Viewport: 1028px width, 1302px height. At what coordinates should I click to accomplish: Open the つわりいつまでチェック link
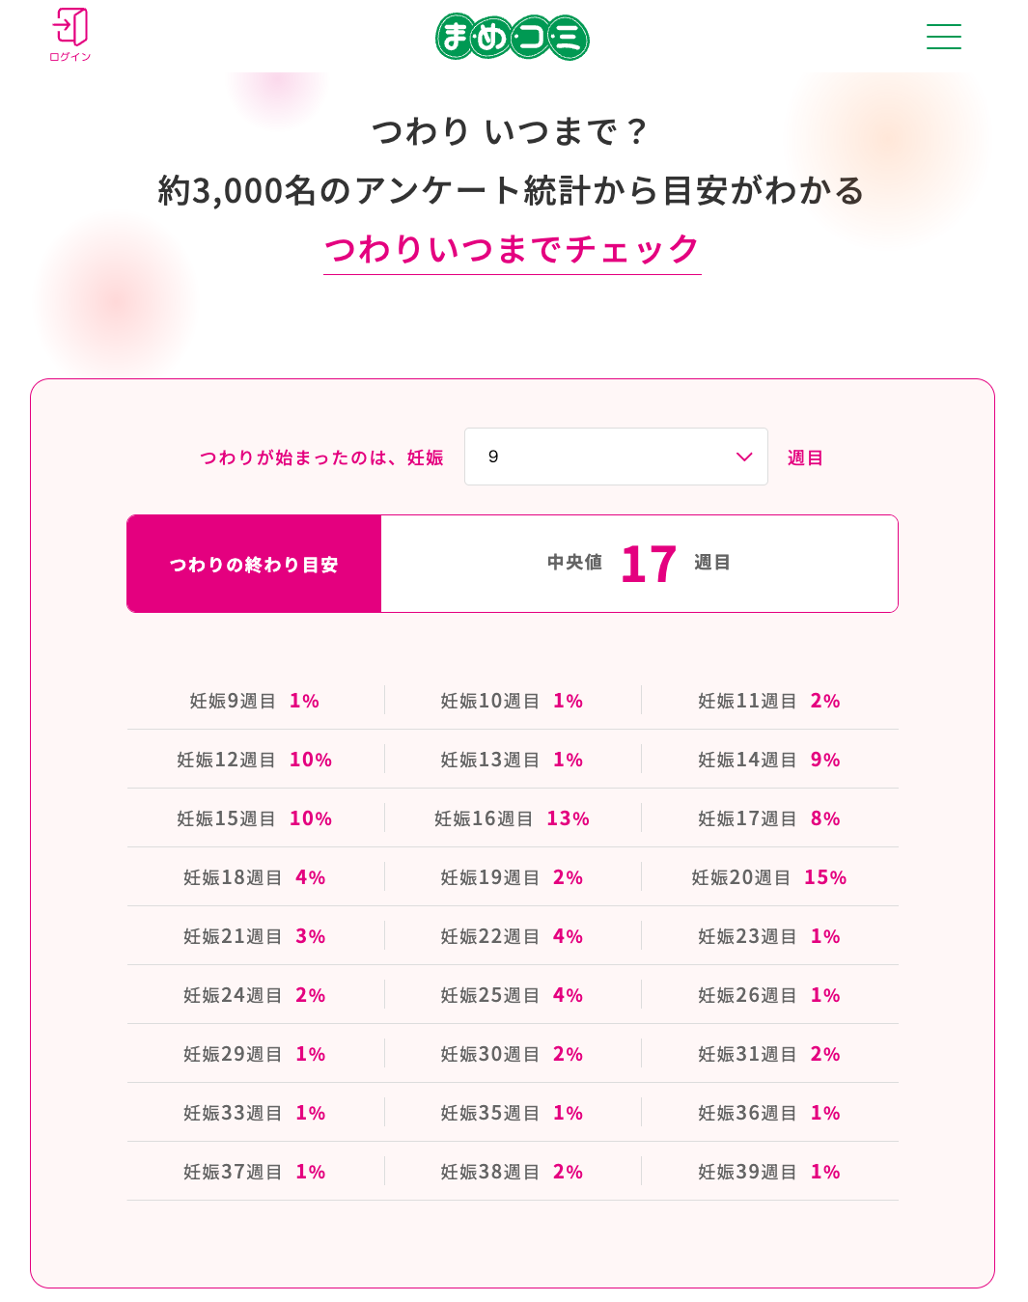[x=513, y=248]
